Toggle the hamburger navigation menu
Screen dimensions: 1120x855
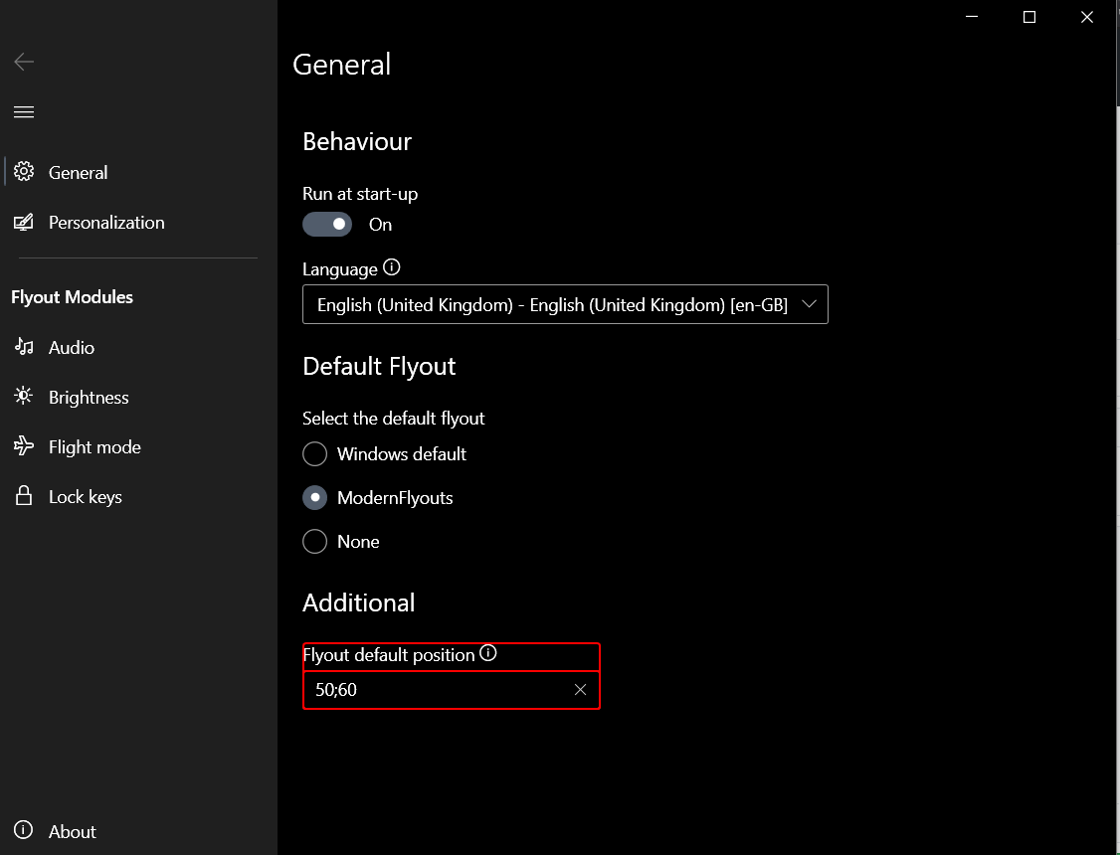(24, 111)
